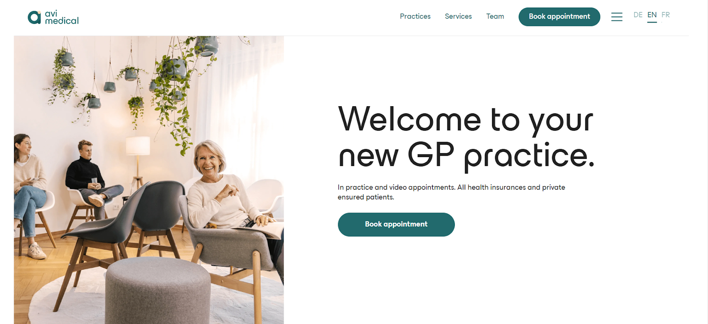Viewport: 708px width, 324px height.
Task: Click the avi medical logo icon
Action: coord(34,17)
